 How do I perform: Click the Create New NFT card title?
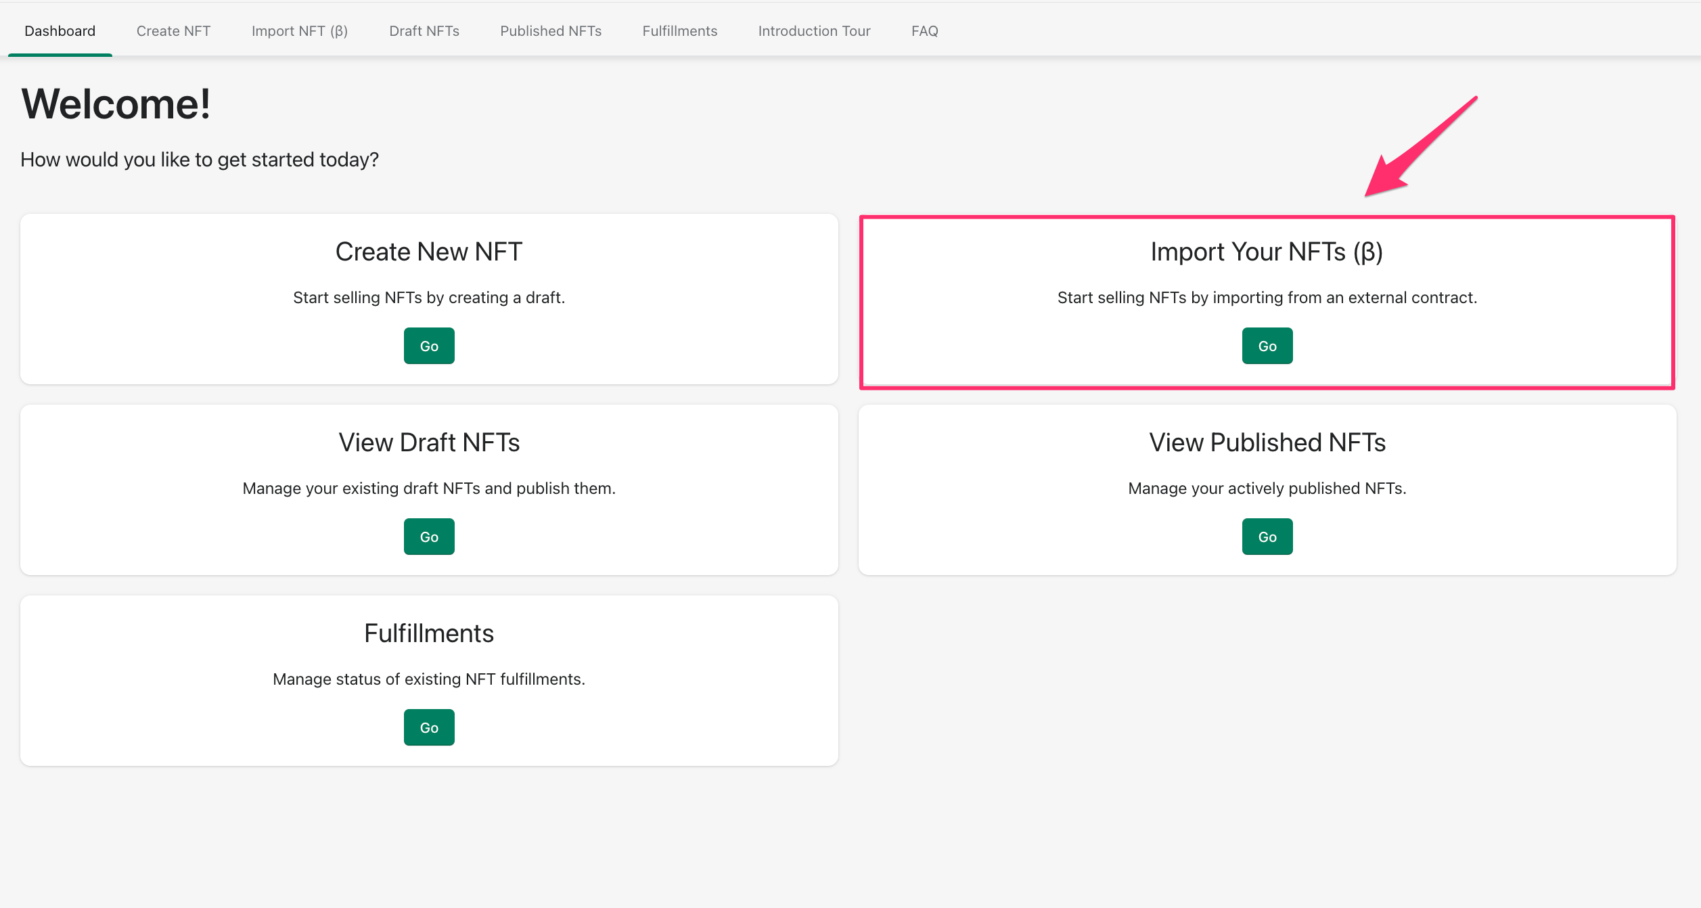pyautogui.click(x=429, y=252)
